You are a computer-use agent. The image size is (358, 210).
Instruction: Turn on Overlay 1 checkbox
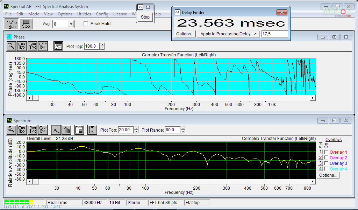327,152
